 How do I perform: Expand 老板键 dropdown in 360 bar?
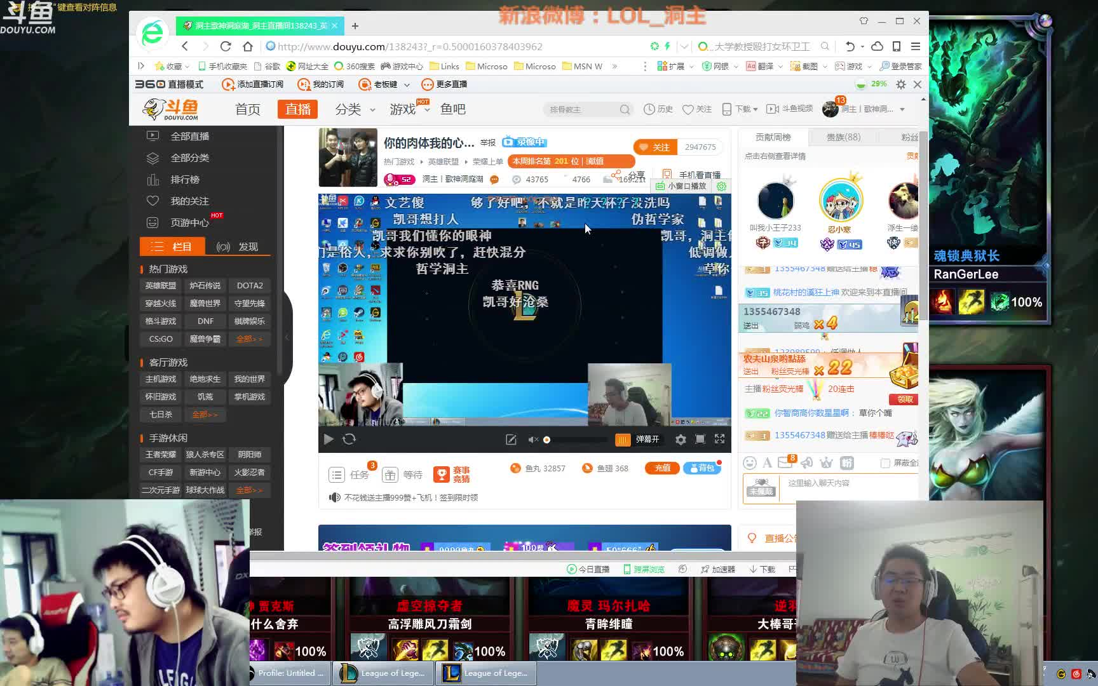coord(407,84)
